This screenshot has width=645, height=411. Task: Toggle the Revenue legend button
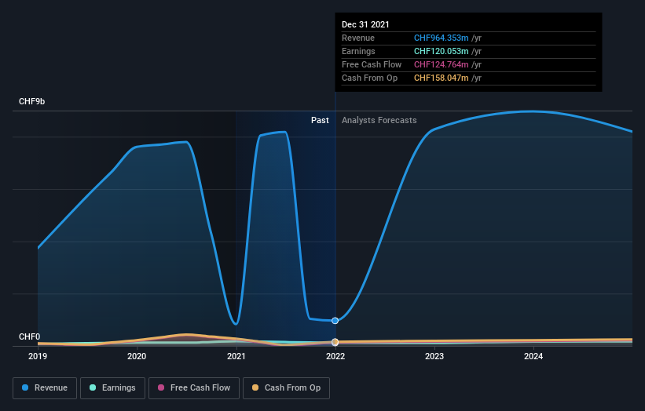pos(45,388)
